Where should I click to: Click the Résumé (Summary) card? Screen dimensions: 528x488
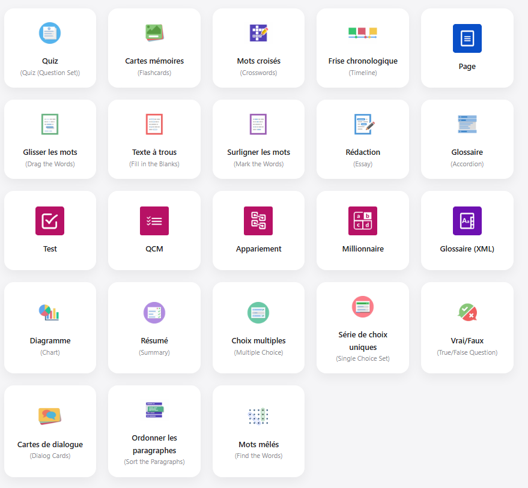click(154, 327)
